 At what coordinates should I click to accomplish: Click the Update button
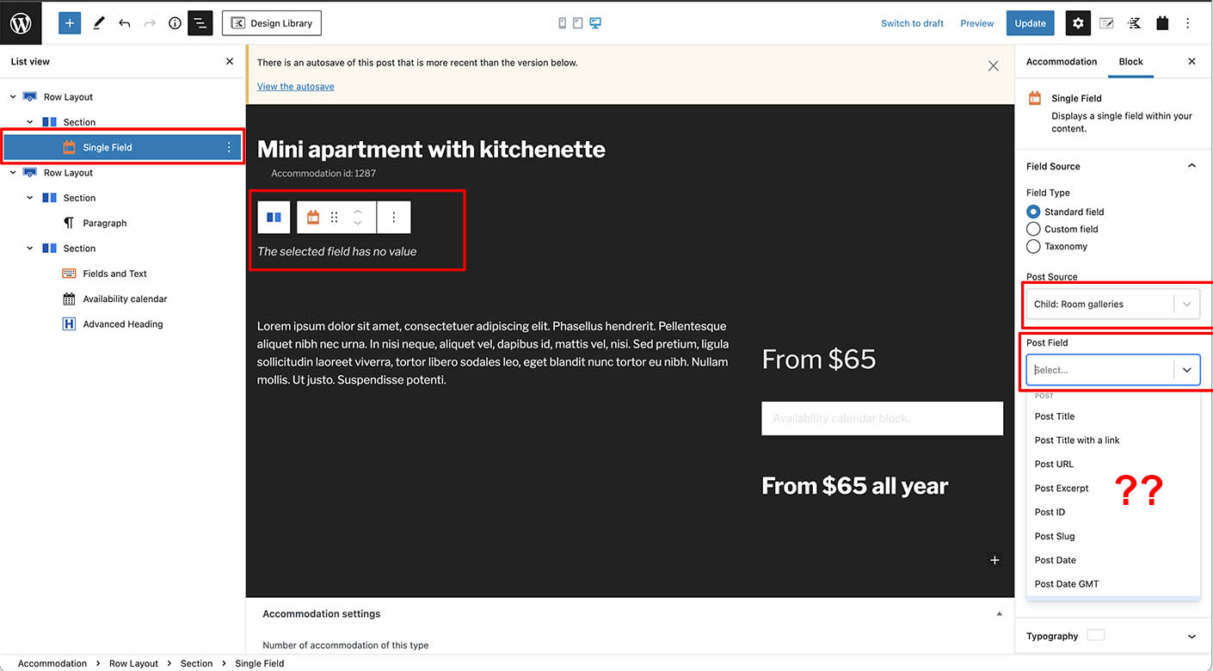coord(1030,23)
